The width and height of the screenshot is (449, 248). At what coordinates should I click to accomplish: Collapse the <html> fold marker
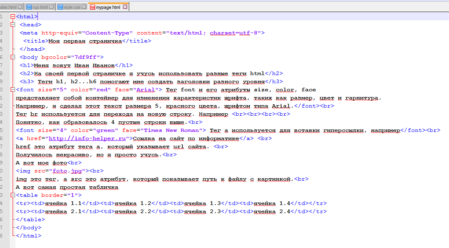[x=13, y=17]
